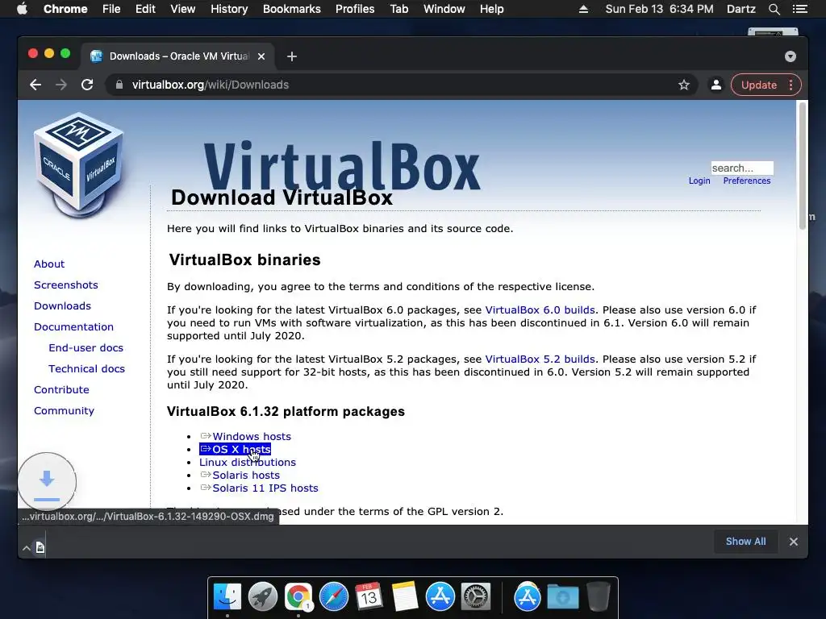
Task: Open Calendar icon in Dock
Action: 369,597
